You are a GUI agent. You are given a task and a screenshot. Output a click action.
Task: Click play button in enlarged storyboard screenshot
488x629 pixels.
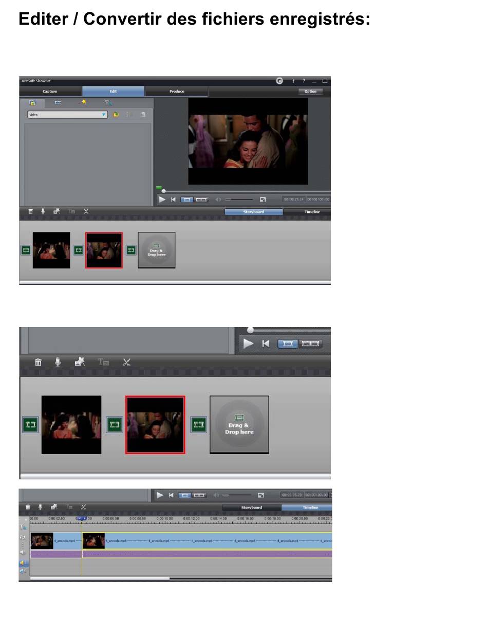pyautogui.click(x=249, y=344)
